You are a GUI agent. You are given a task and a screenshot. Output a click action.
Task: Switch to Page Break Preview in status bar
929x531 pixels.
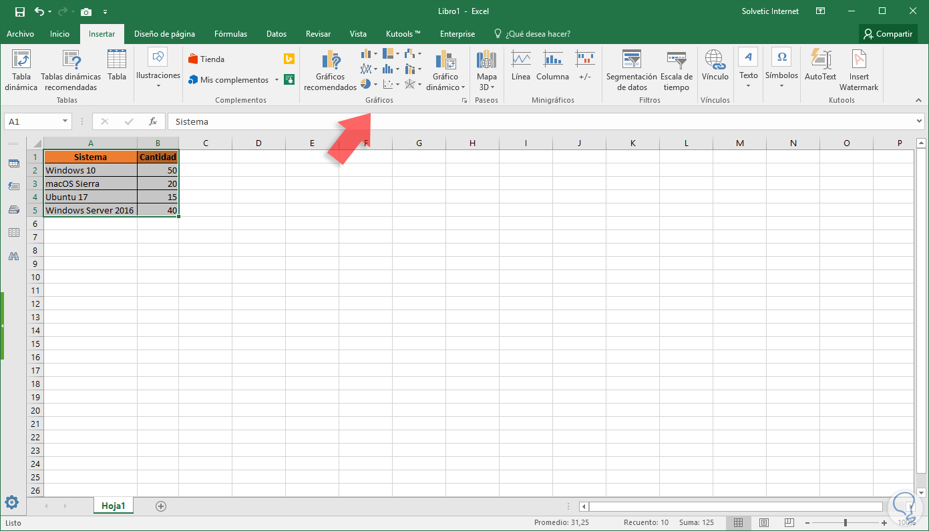click(x=789, y=522)
